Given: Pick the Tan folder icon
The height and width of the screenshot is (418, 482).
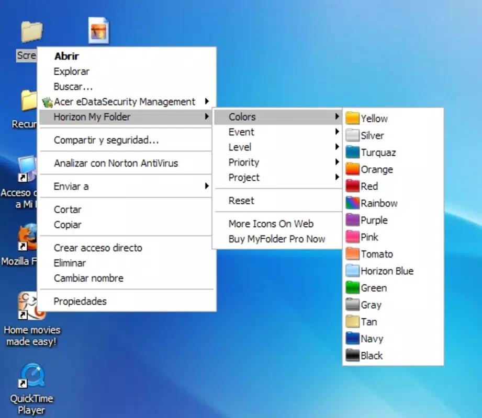Looking at the screenshot, I should [x=352, y=322].
